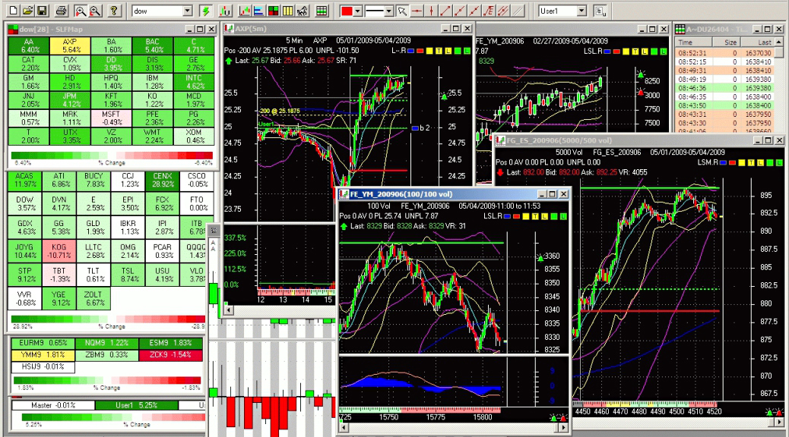
Task: Click the User1 5.25% account cell
Action: pyautogui.click(x=137, y=405)
